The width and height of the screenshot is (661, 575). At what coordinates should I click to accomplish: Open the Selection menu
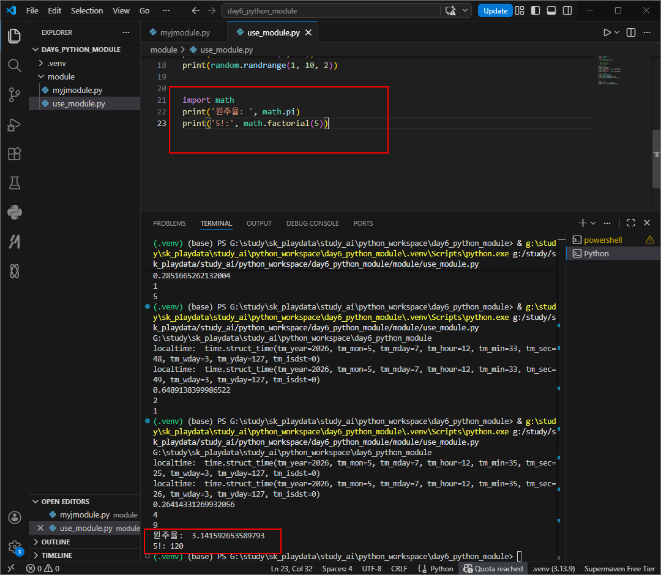(x=87, y=10)
